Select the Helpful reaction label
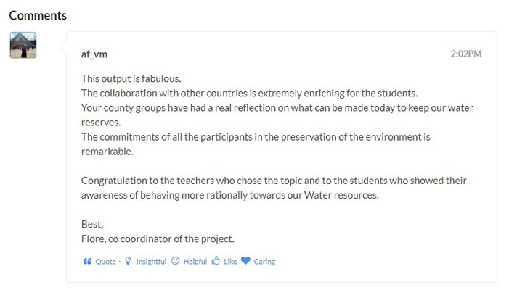This screenshot has height=290, width=509. point(195,262)
